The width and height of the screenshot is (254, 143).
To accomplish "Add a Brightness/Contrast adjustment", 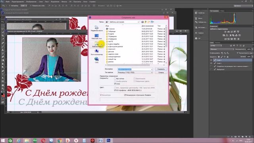I will tap(225, 32).
